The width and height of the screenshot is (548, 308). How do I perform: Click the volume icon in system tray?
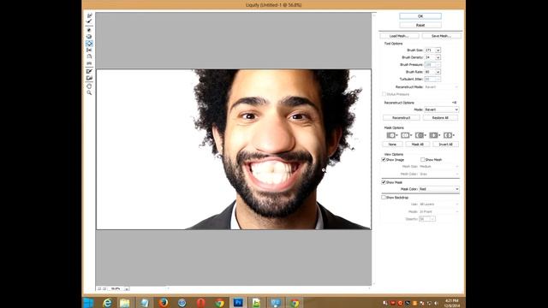pos(436,303)
